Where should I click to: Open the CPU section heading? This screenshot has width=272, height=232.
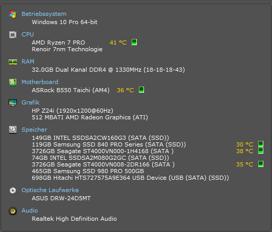[28, 34]
